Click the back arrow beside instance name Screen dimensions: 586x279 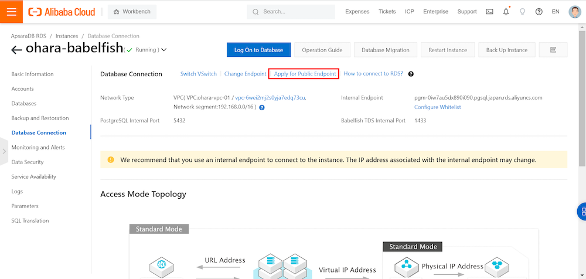[16, 50]
